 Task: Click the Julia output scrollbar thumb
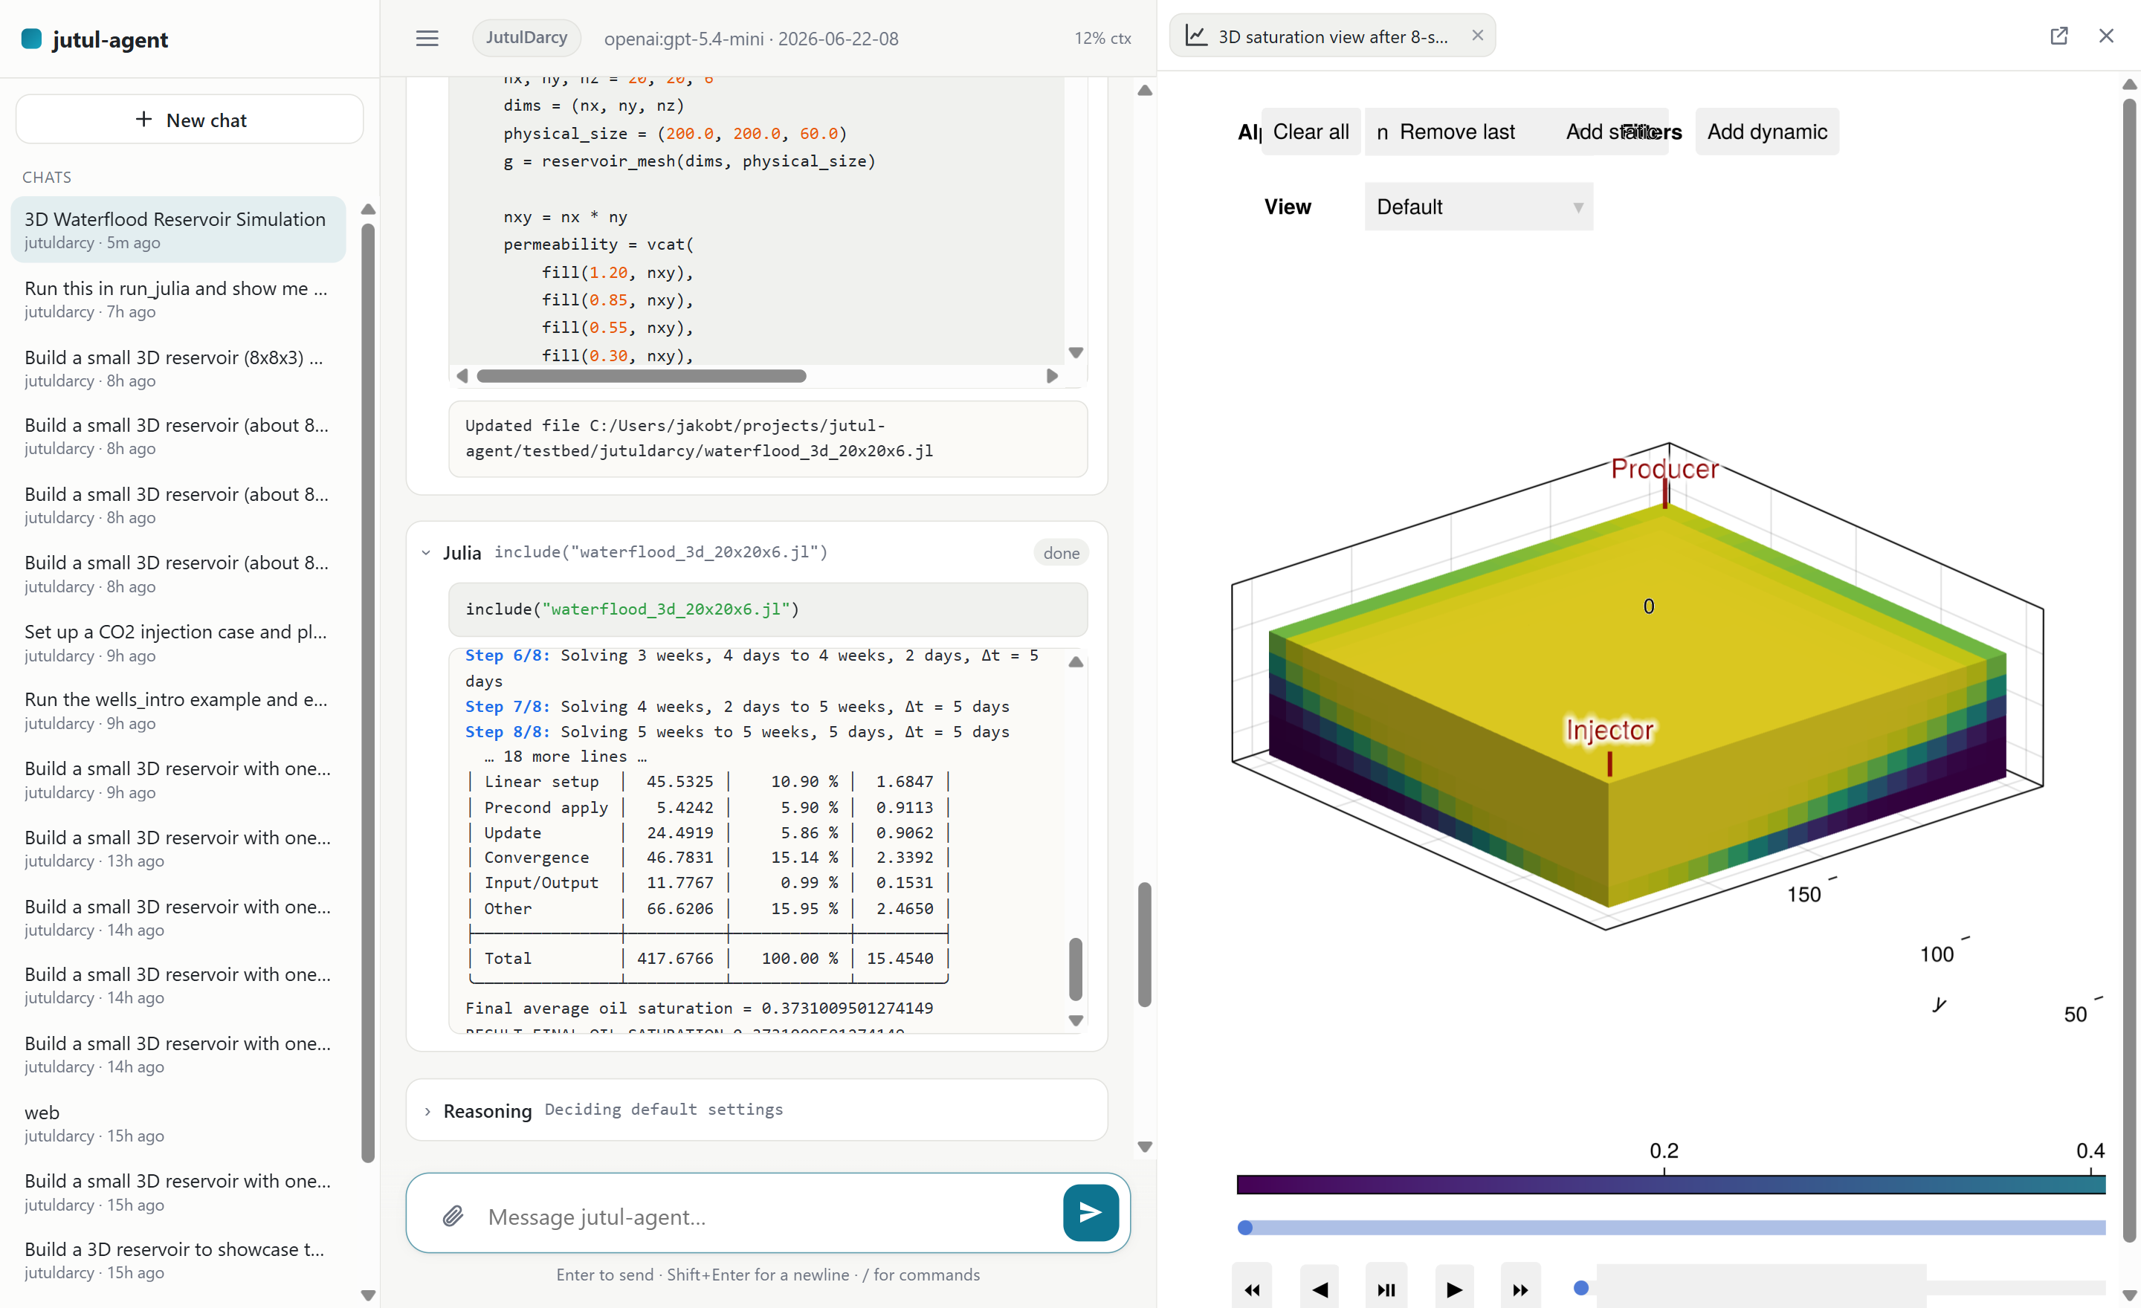click(x=1075, y=968)
